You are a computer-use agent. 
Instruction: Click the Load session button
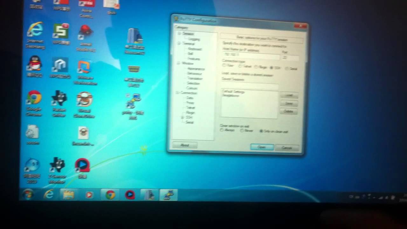(289, 95)
